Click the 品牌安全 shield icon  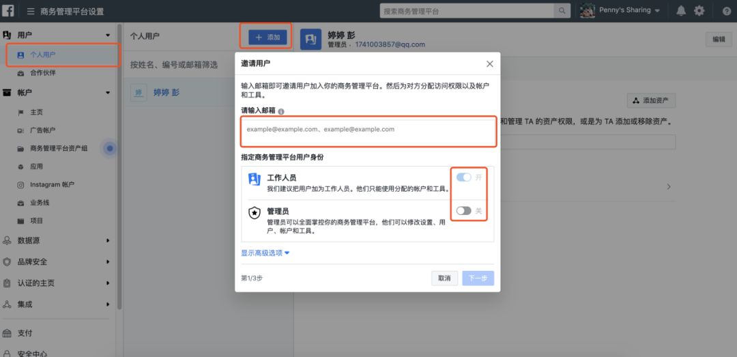[7, 262]
